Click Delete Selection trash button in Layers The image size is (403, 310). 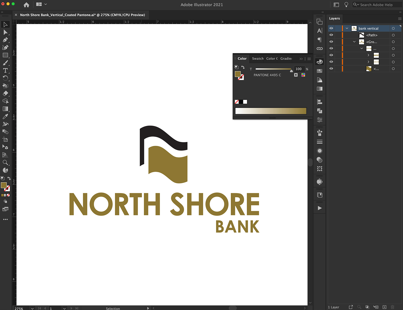tap(393, 307)
